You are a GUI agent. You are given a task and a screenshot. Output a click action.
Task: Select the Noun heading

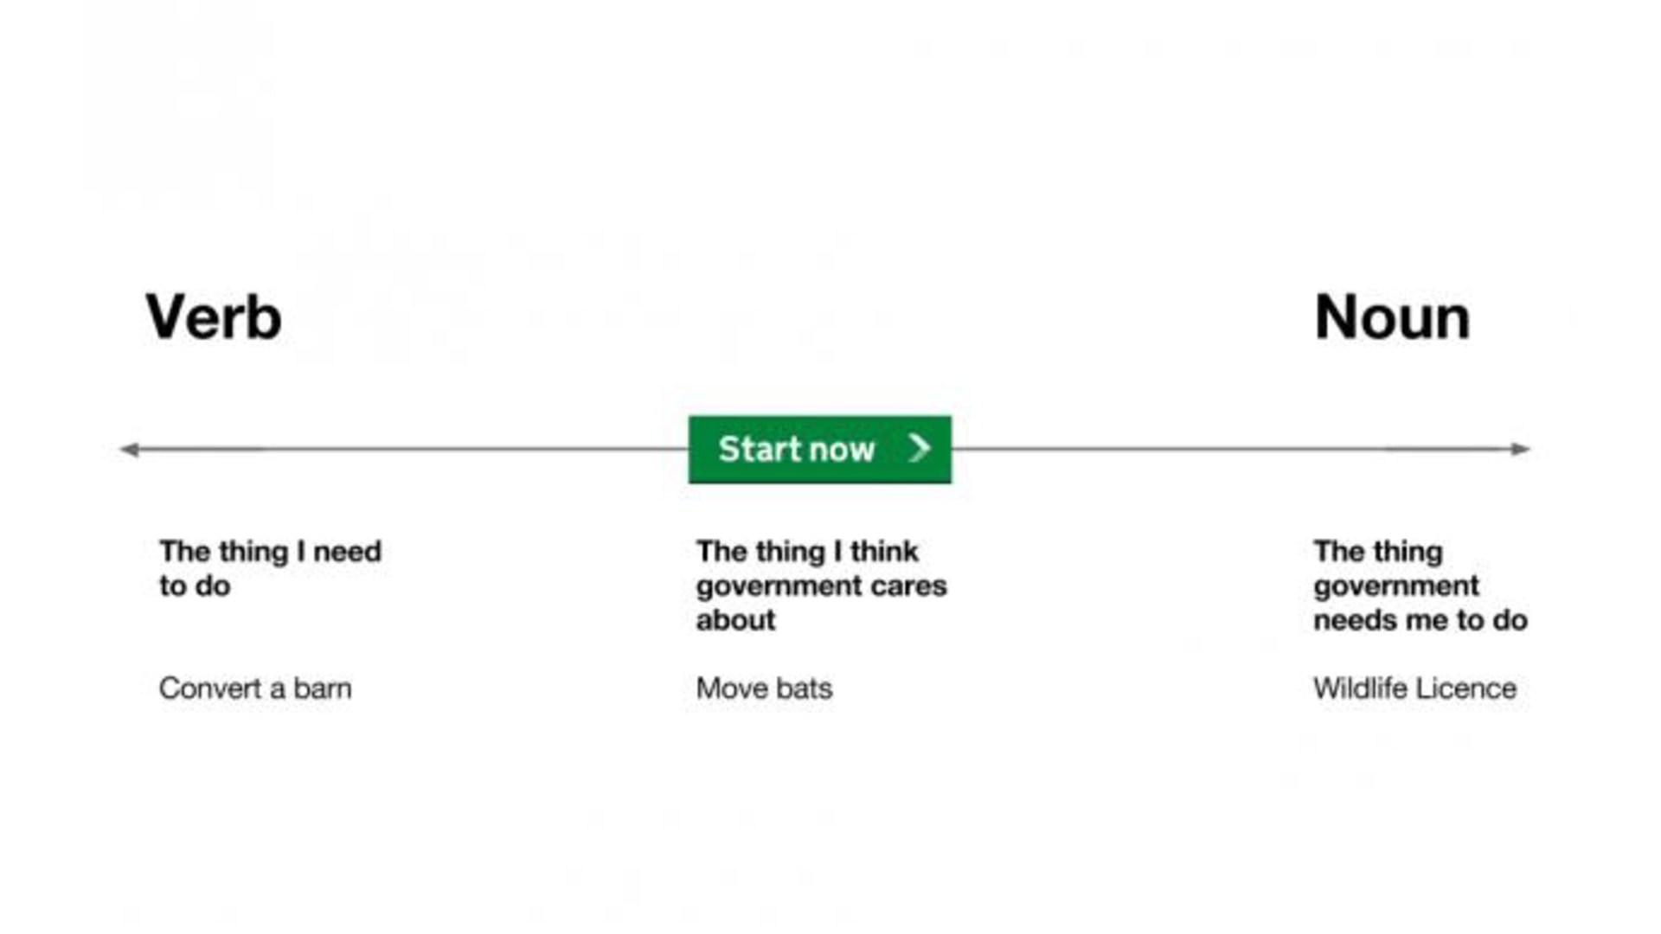click(x=1392, y=317)
